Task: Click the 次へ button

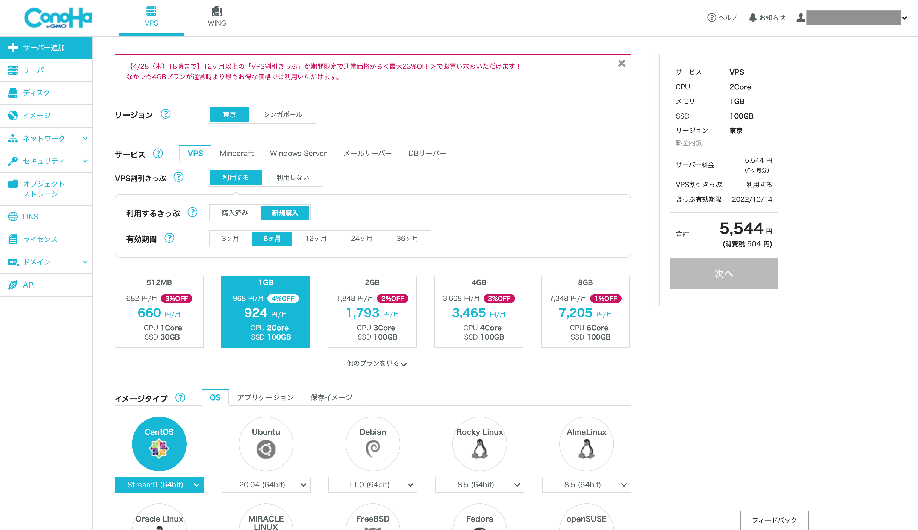Action: pos(724,274)
